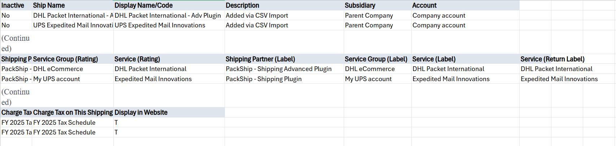Click the 'PackShip - Shipping Plugin' cell
Viewport: 616px width, 146px height.
(x=284, y=79)
